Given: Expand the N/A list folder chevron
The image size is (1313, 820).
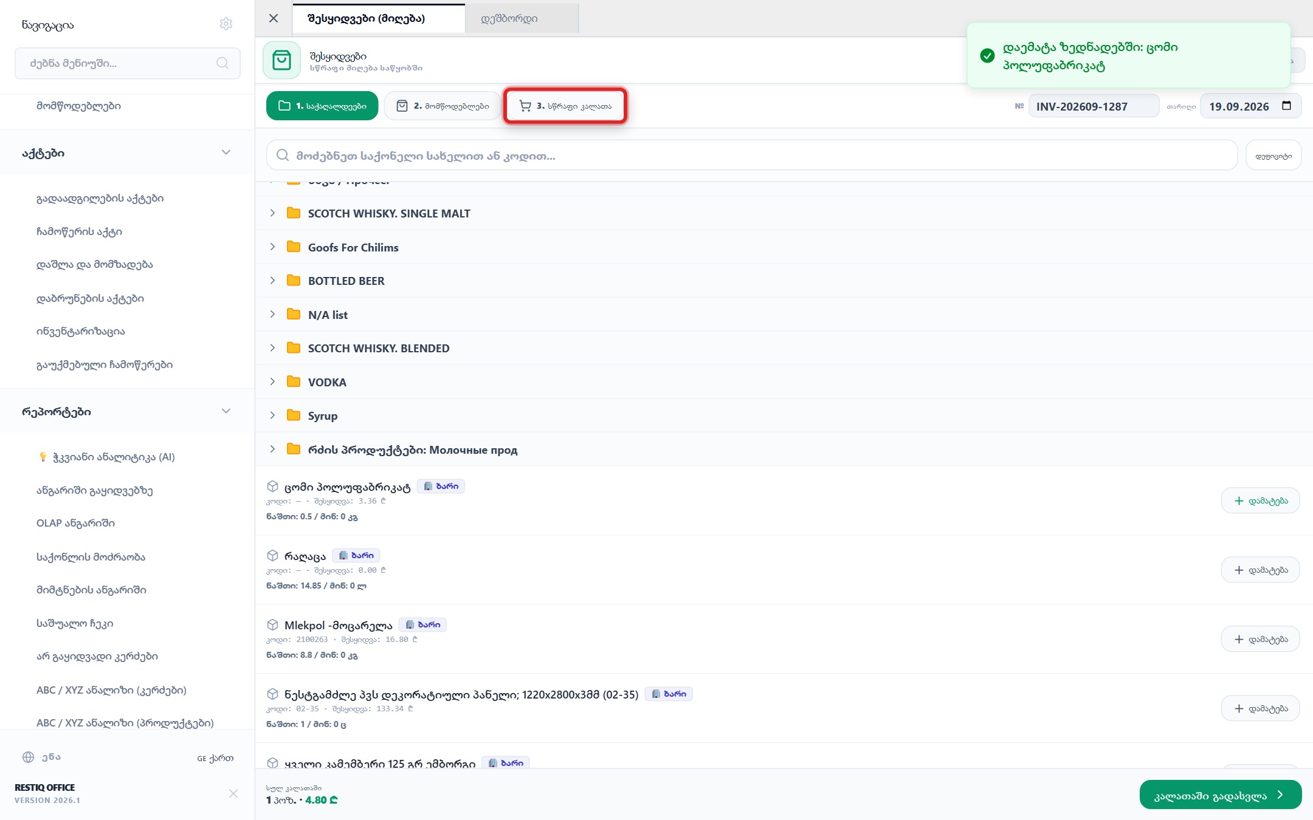Looking at the screenshot, I should (x=272, y=314).
